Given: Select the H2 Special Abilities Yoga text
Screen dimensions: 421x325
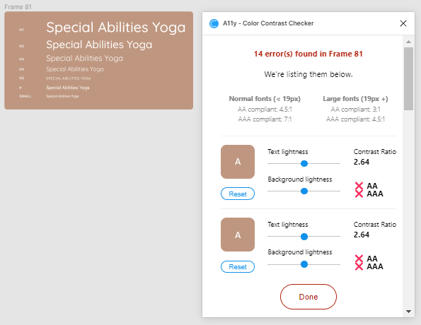Looking at the screenshot, I should (99, 45).
